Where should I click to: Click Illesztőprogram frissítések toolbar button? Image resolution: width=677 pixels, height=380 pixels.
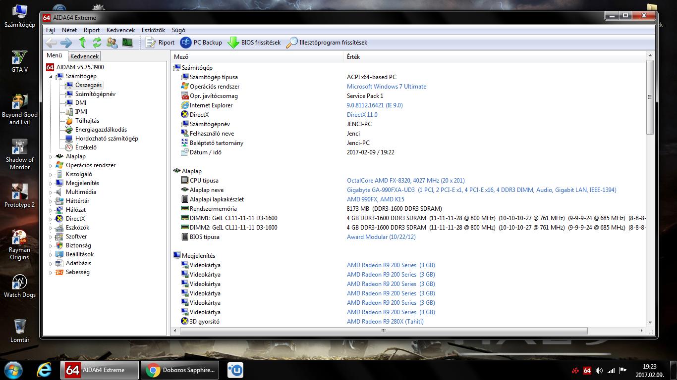point(327,43)
